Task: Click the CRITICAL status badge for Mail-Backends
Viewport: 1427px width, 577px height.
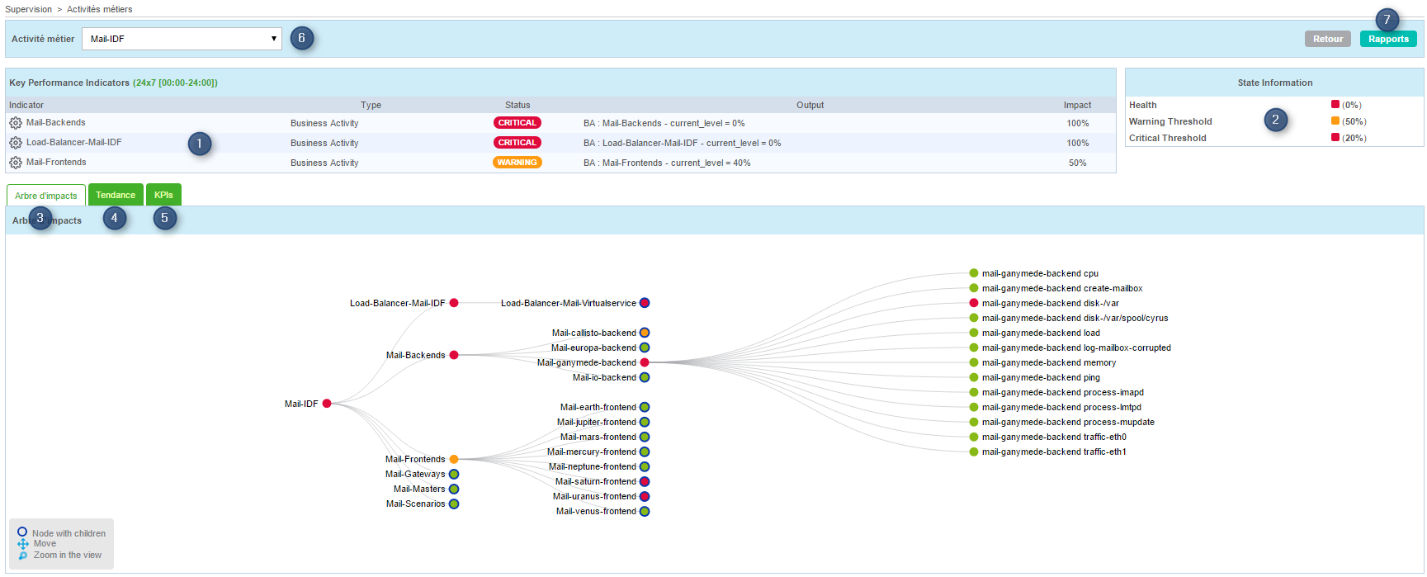Action: click(517, 123)
